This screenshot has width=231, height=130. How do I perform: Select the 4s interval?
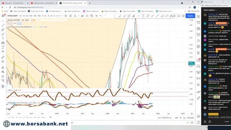(x=52, y=16)
